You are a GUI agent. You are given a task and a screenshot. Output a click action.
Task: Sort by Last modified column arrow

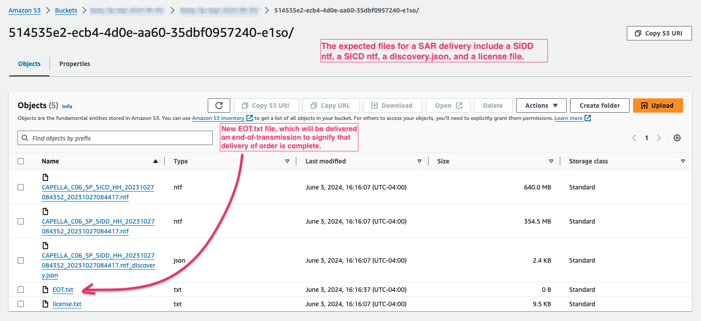(419, 161)
